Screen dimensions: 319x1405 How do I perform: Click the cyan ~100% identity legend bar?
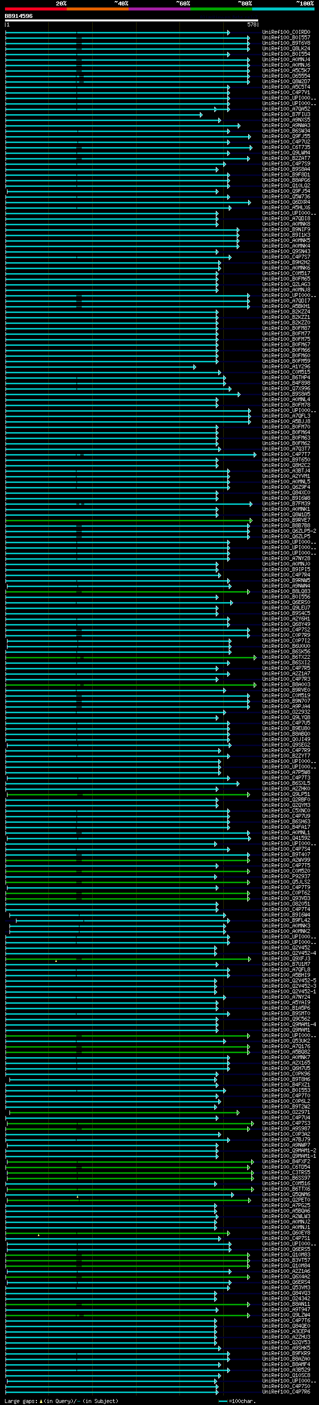tap(283, 9)
